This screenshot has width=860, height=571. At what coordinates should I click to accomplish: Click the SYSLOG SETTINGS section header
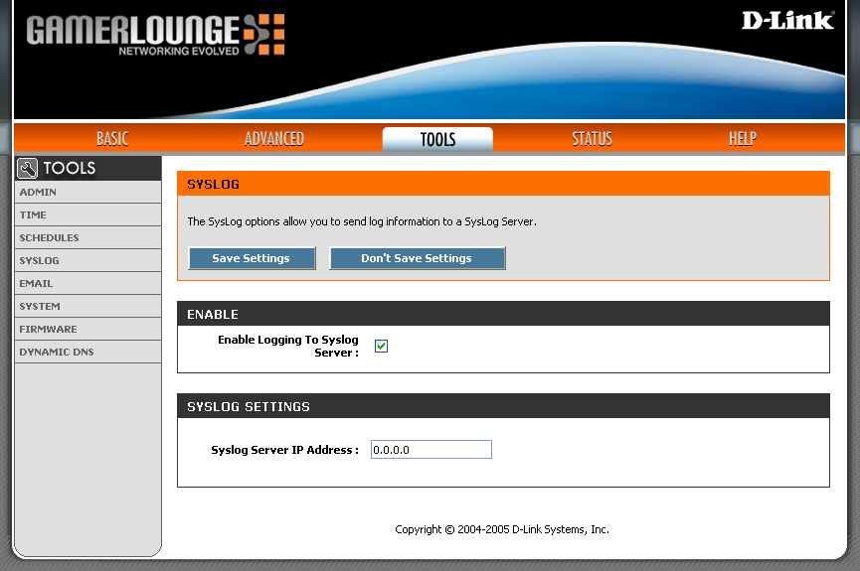click(x=503, y=406)
